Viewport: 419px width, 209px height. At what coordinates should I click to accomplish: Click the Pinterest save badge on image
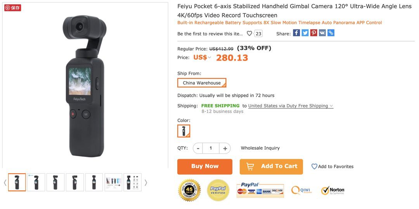coord(12,8)
